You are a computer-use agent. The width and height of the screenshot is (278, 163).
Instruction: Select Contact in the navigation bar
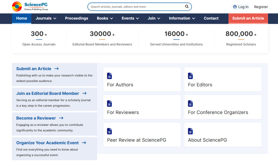click(211, 18)
